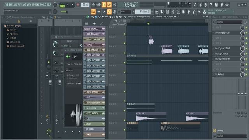Expand History in browser tree
The height and width of the screenshot is (140, 249).
[13, 30]
